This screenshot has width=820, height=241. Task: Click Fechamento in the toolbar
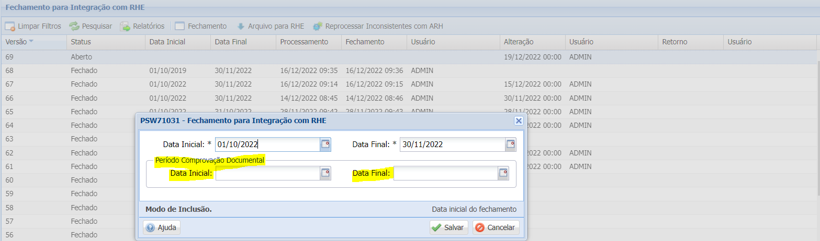click(200, 26)
